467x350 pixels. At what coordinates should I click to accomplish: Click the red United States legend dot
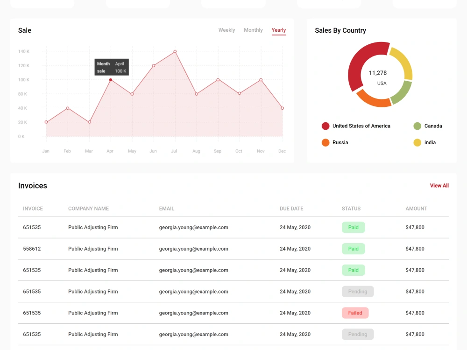click(325, 126)
